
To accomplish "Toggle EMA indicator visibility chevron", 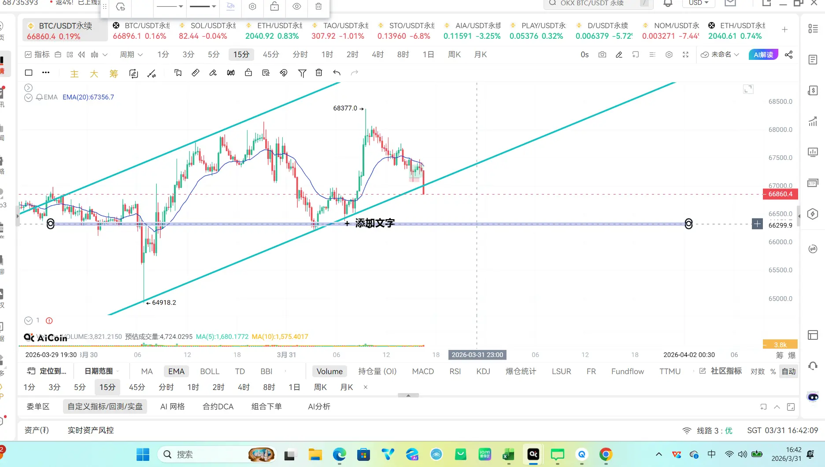I will coord(28,97).
